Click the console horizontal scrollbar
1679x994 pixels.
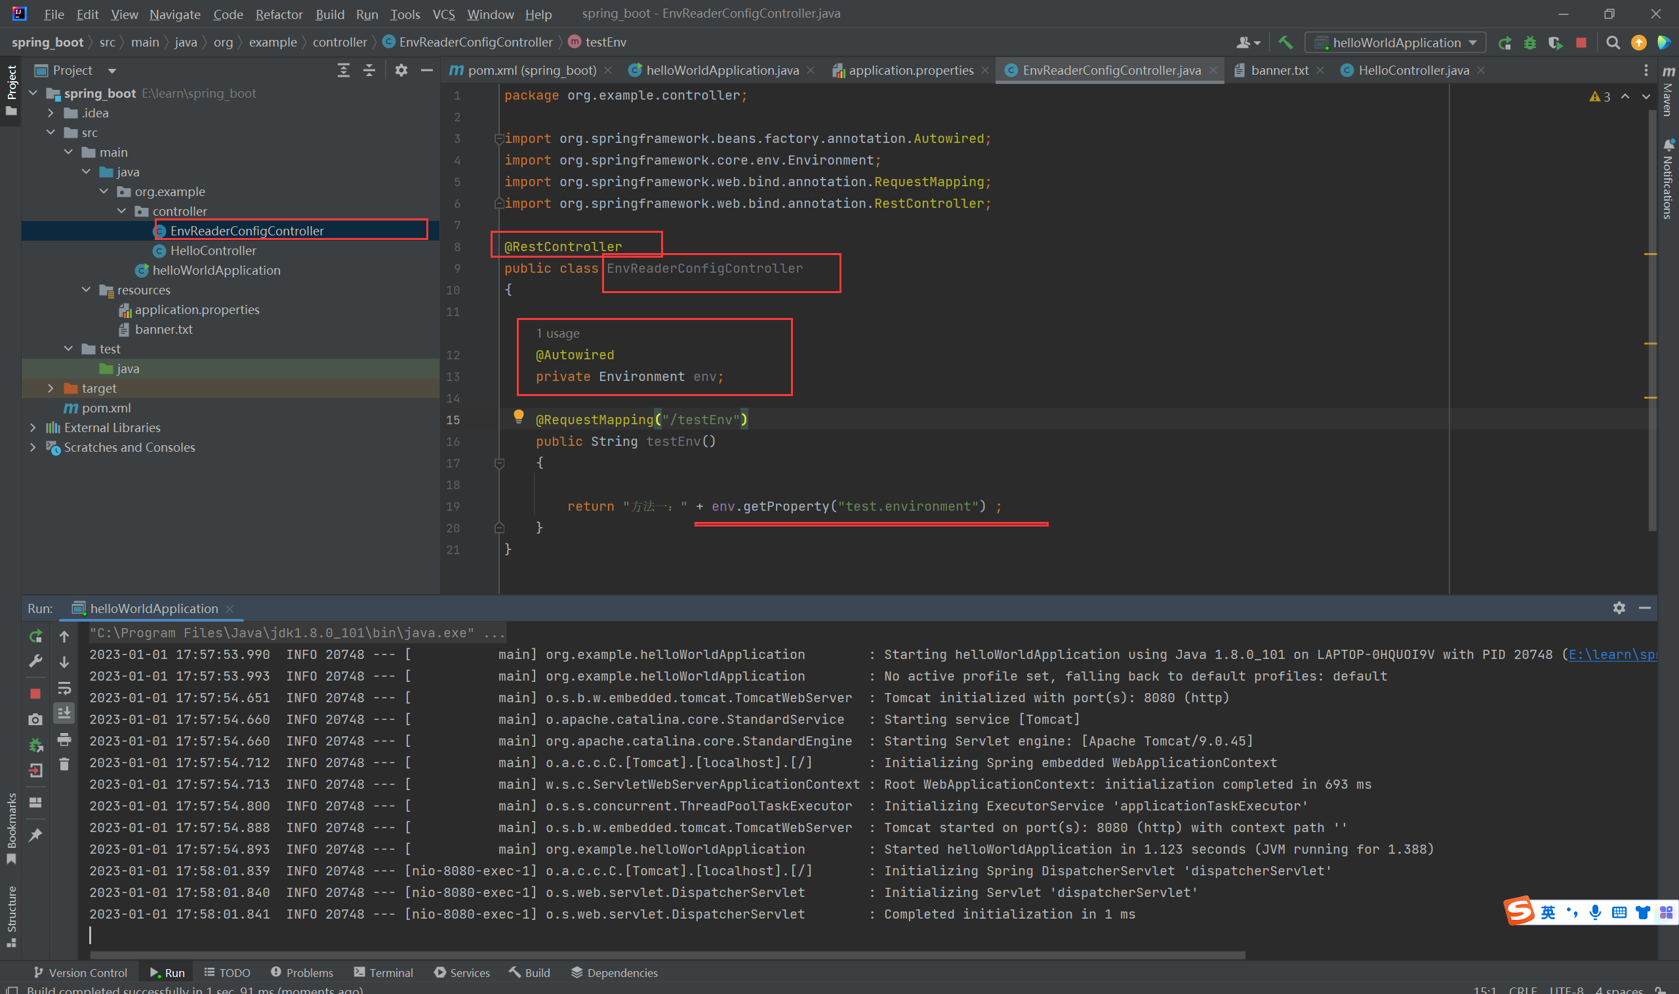click(666, 955)
